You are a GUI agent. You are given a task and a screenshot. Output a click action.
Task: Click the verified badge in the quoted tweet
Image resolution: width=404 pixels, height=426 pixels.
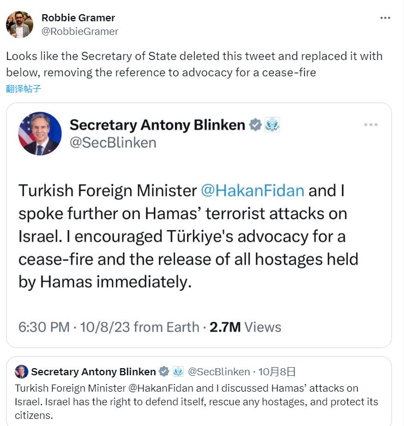[x=164, y=371]
